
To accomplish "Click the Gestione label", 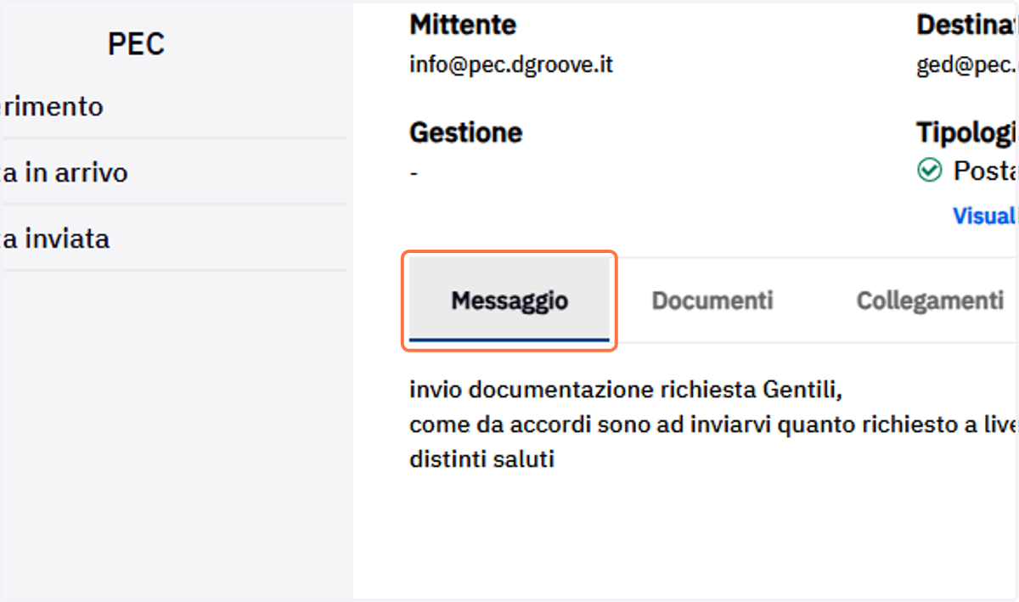I will click(x=466, y=132).
